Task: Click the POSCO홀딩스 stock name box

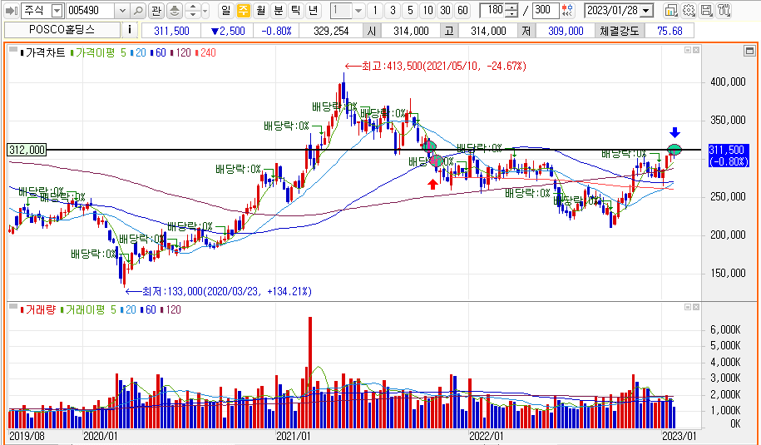Action: pos(62,30)
